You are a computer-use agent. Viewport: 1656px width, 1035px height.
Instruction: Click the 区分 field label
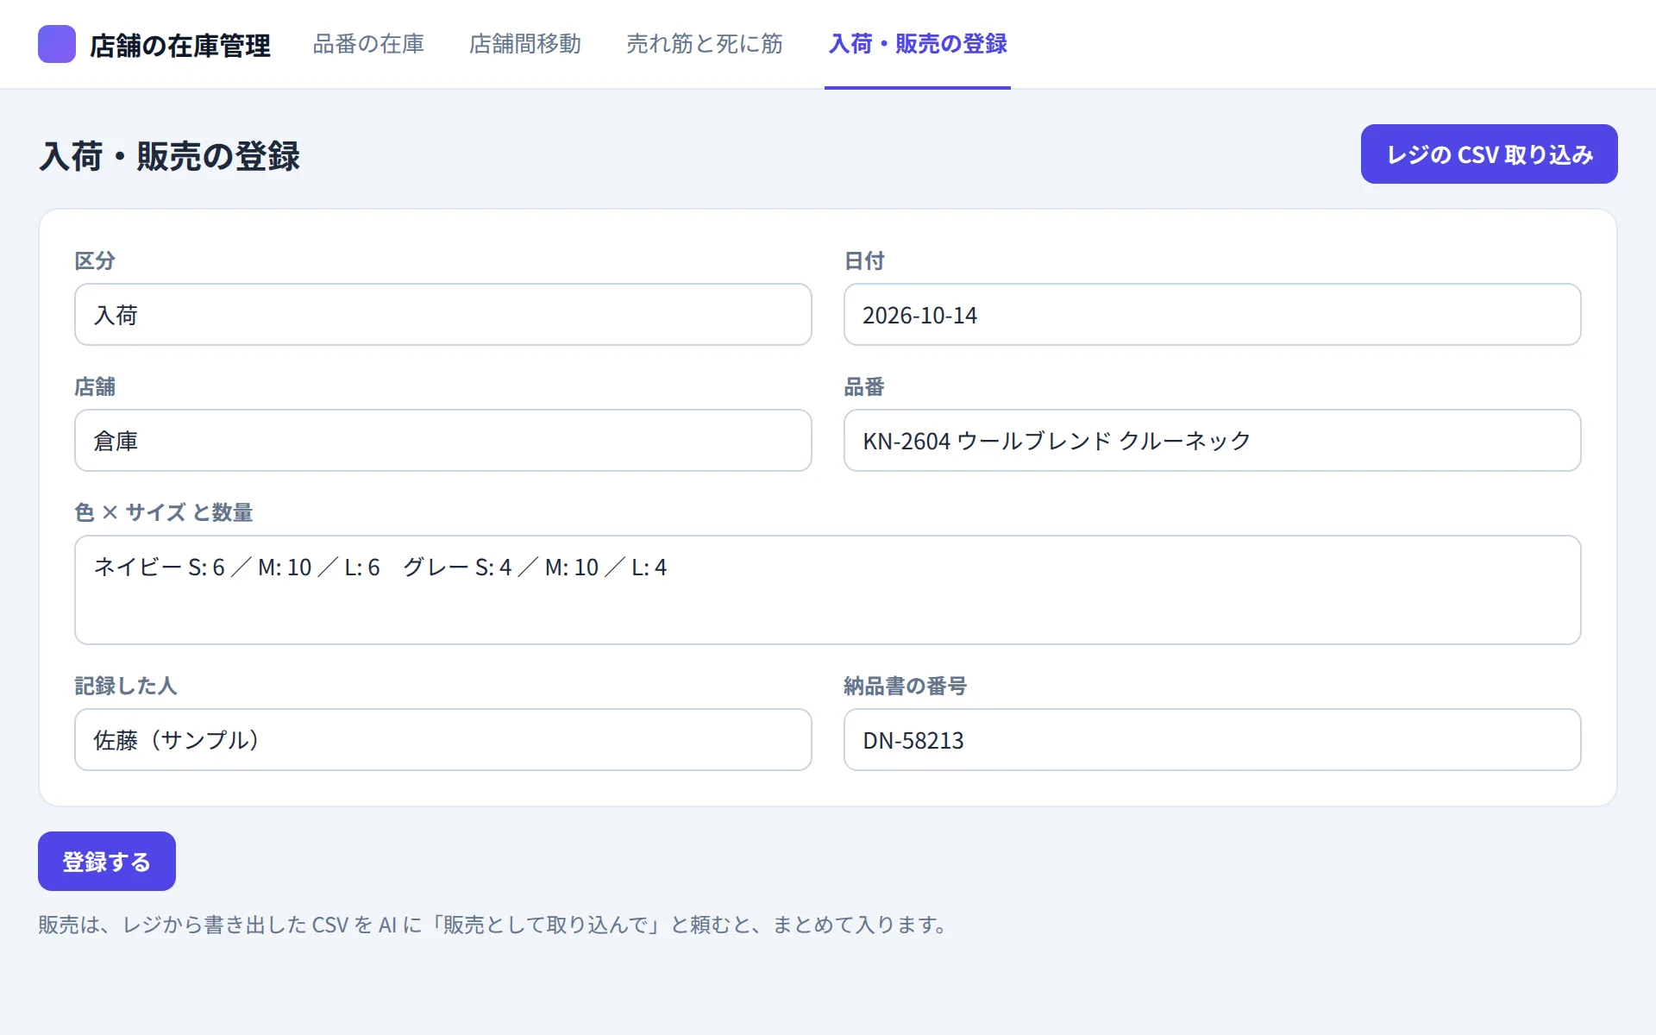tap(95, 260)
